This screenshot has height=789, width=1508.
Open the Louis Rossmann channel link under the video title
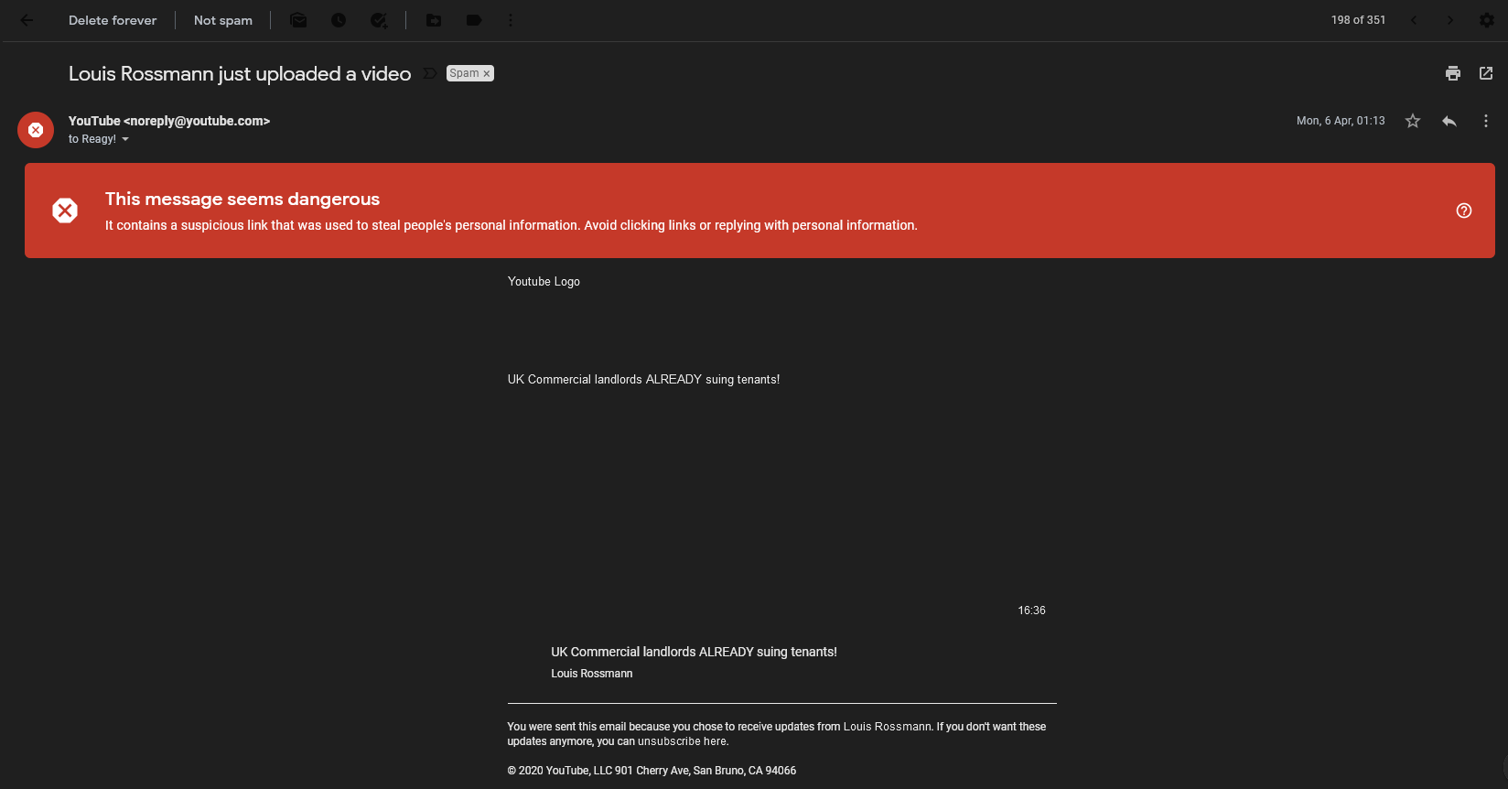pyautogui.click(x=591, y=674)
